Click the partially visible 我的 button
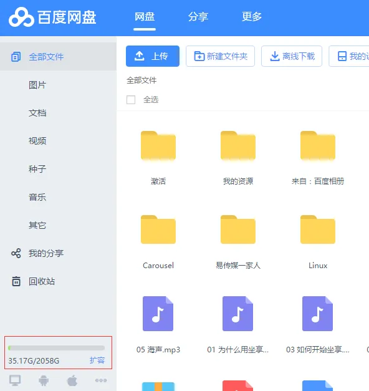This screenshot has height=391, width=369. 349,56
